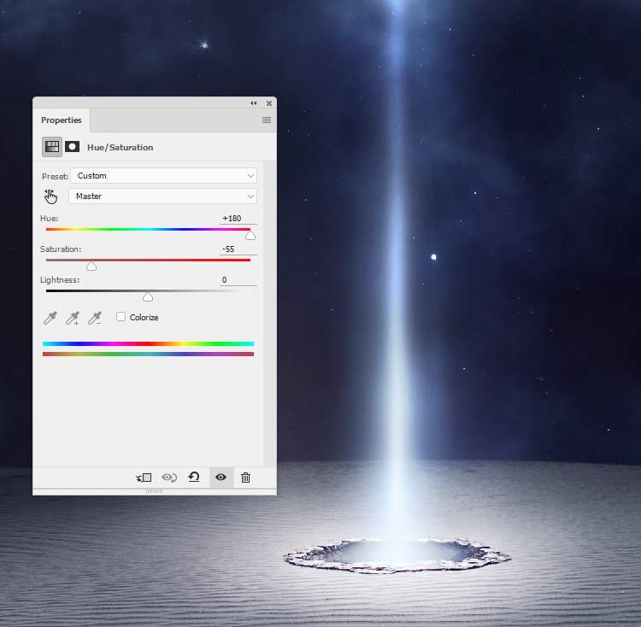The height and width of the screenshot is (627, 641).
Task: Click the Hue value field +180
Action: pos(238,219)
